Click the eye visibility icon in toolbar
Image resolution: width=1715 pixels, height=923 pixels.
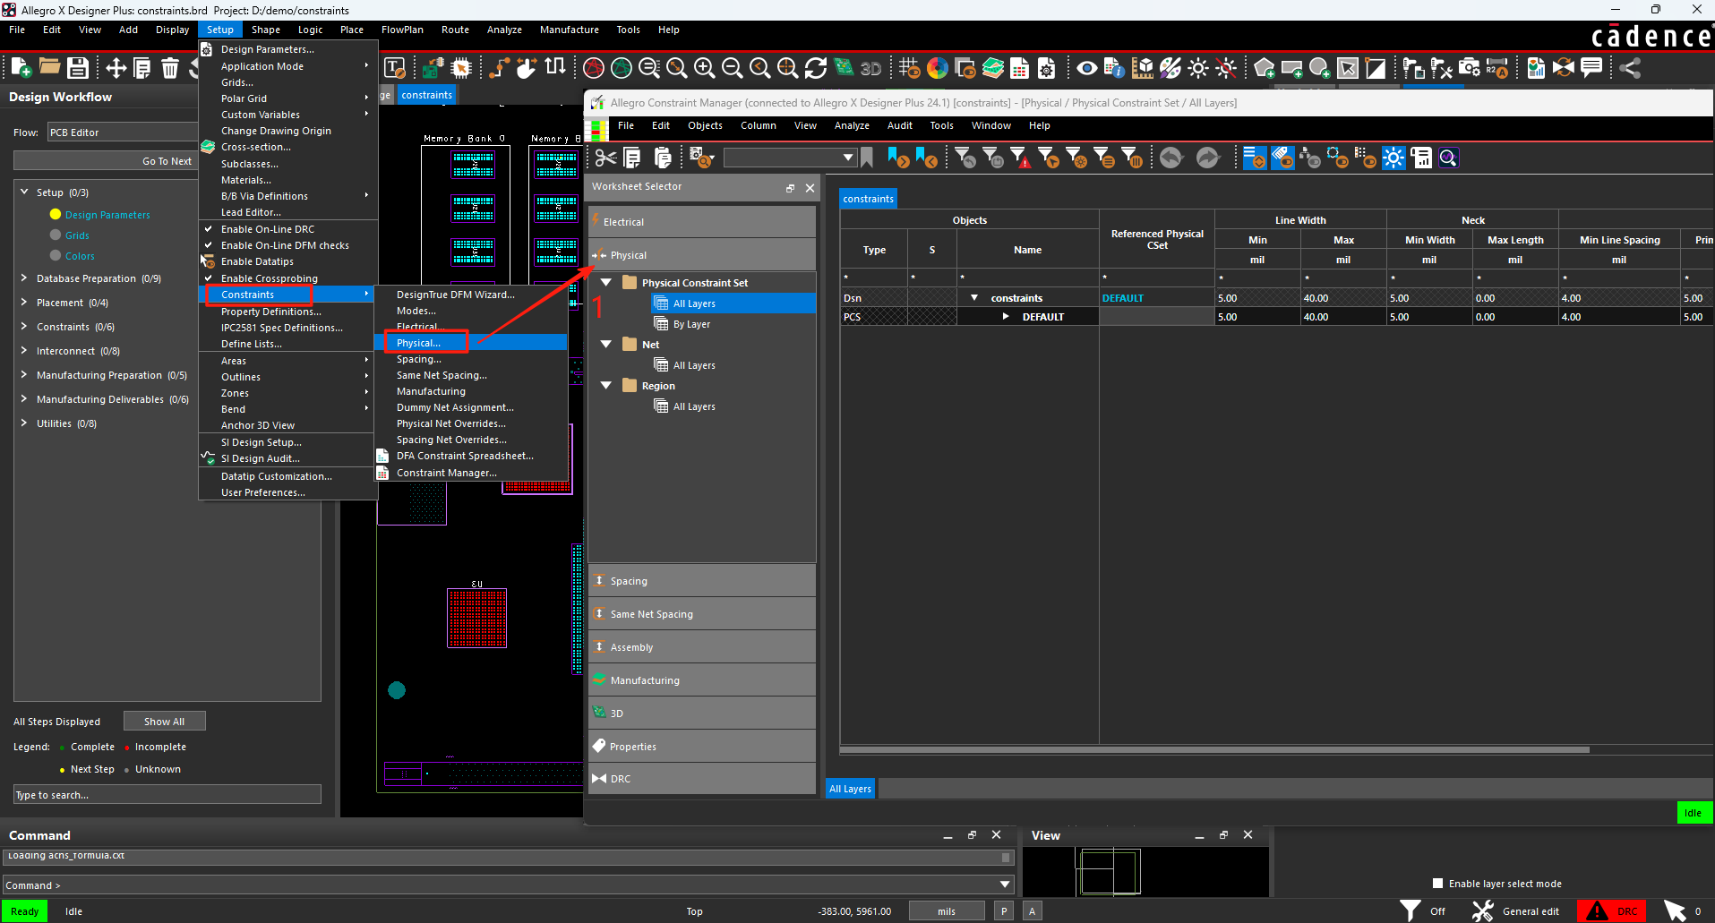point(1086,67)
